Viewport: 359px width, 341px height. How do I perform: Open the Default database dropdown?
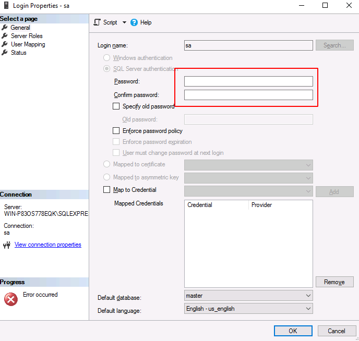click(x=248, y=296)
